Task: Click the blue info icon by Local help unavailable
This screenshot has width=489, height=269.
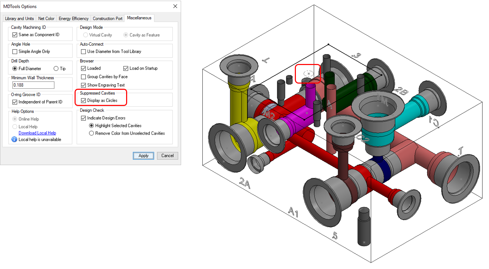Action: pos(14,139)
